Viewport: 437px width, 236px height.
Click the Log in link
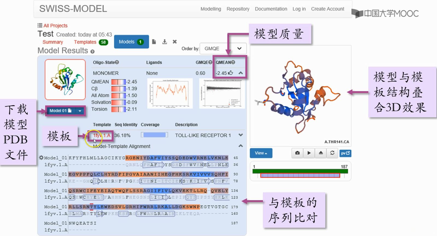tap(299, 9)
